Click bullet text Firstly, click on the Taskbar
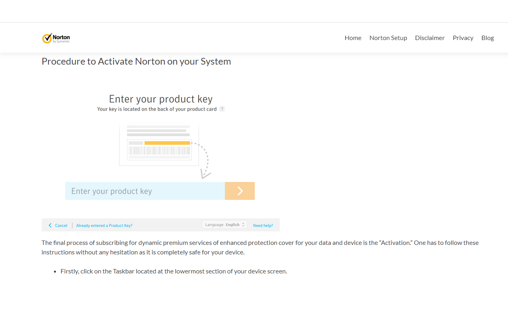This screenshot has height=317, width=508. tap(174, 271)
